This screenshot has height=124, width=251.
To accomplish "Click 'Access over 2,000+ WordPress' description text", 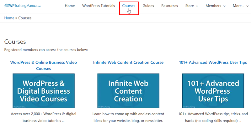I will point(44,117).
